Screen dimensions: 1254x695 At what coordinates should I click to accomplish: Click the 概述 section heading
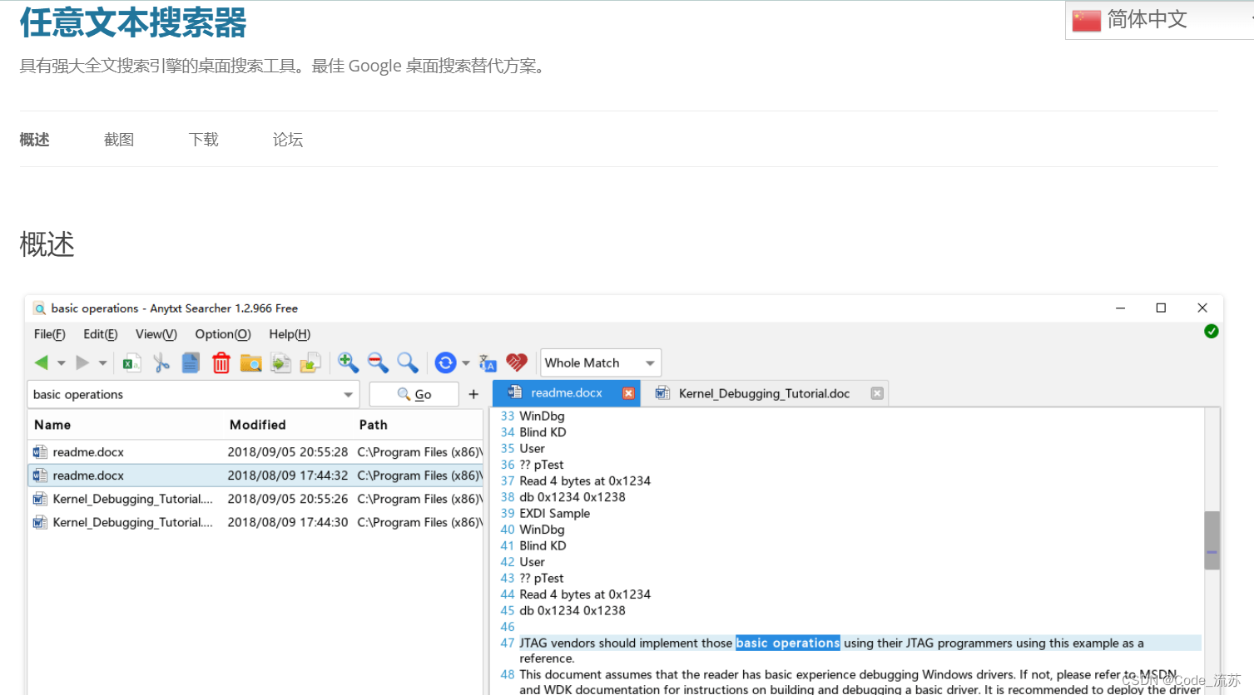point(47,244)
